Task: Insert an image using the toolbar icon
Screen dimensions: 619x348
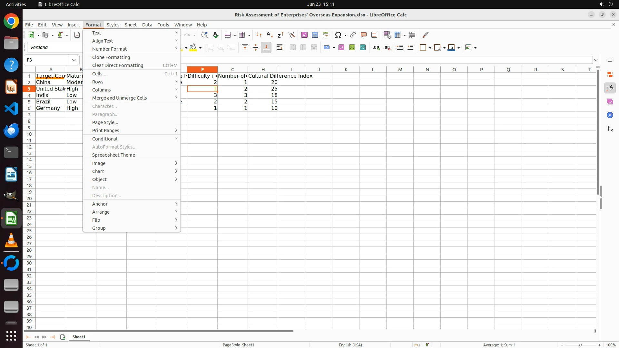Action: point(304,35)
